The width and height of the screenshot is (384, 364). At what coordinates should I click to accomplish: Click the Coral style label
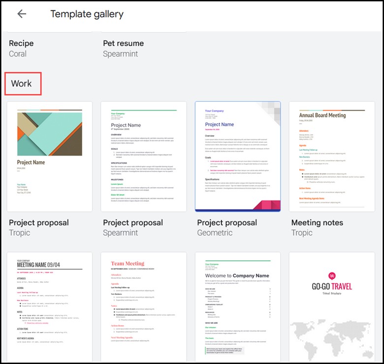pos(18,54)
